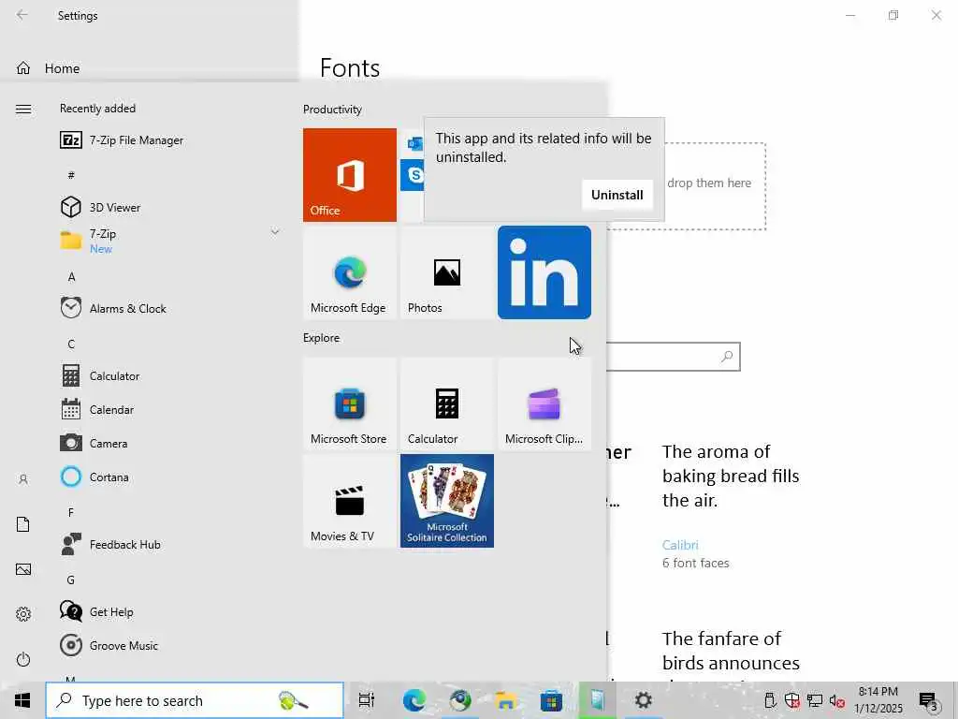Screen dimensions: 958x719
Task: Open the Calculator tile under Explore
Action: [x=446, y=404]
